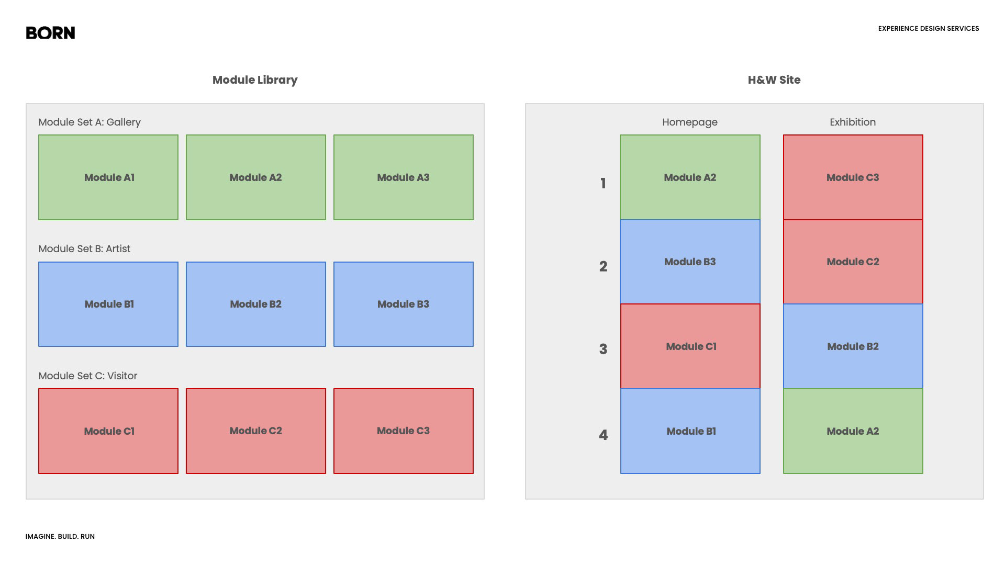Select the Module Library heading
The image size is (1005, 565).
point(255,80)
